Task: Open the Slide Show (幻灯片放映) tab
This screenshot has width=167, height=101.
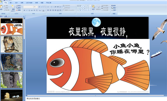Action: 29,3
